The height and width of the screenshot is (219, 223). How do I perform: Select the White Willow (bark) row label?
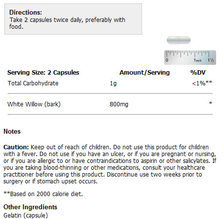click(34, 104)
